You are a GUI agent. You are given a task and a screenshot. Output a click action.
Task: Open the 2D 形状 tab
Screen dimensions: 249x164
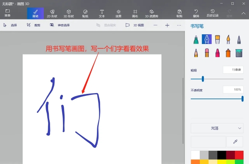(x=52, y=14)
